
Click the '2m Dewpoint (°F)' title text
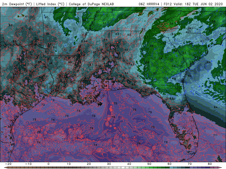[17, 4]
